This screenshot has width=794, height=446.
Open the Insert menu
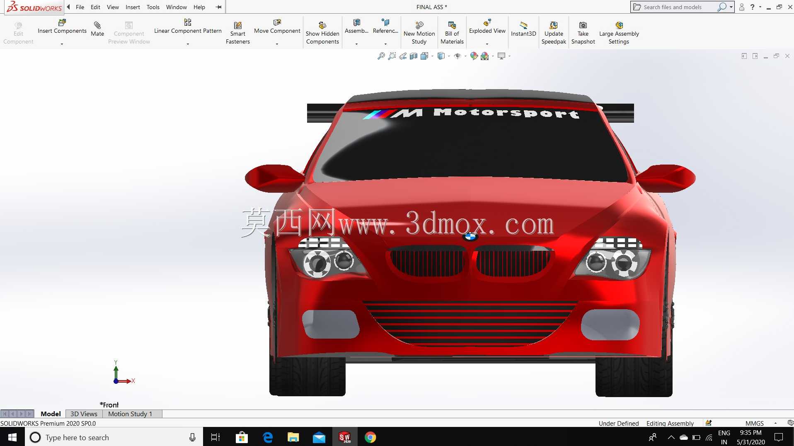pyautogui.click(x=133, y=7)
